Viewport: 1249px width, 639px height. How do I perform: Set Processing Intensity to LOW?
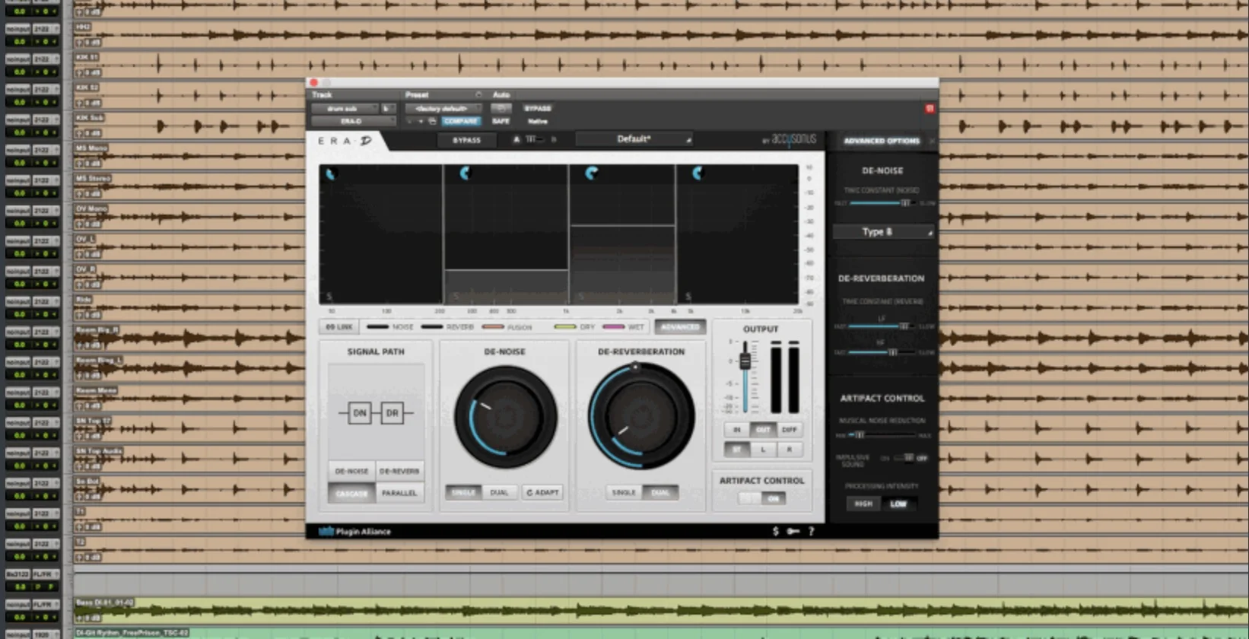(898, 504)
